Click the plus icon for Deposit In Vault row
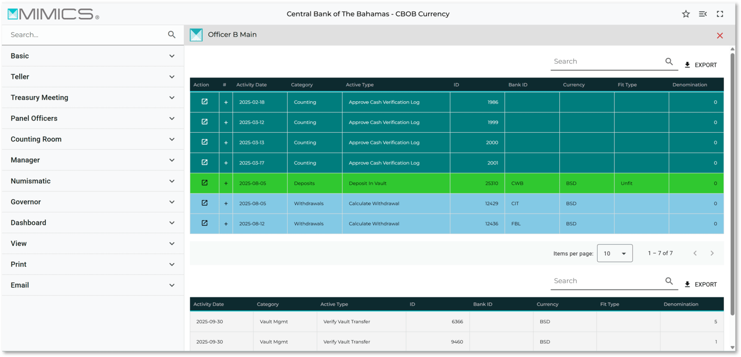Viewport: 741px width, 357px height. (x=226, y=183)
